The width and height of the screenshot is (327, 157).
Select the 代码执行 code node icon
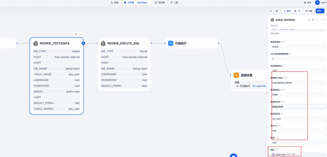[x=171, y=43]
